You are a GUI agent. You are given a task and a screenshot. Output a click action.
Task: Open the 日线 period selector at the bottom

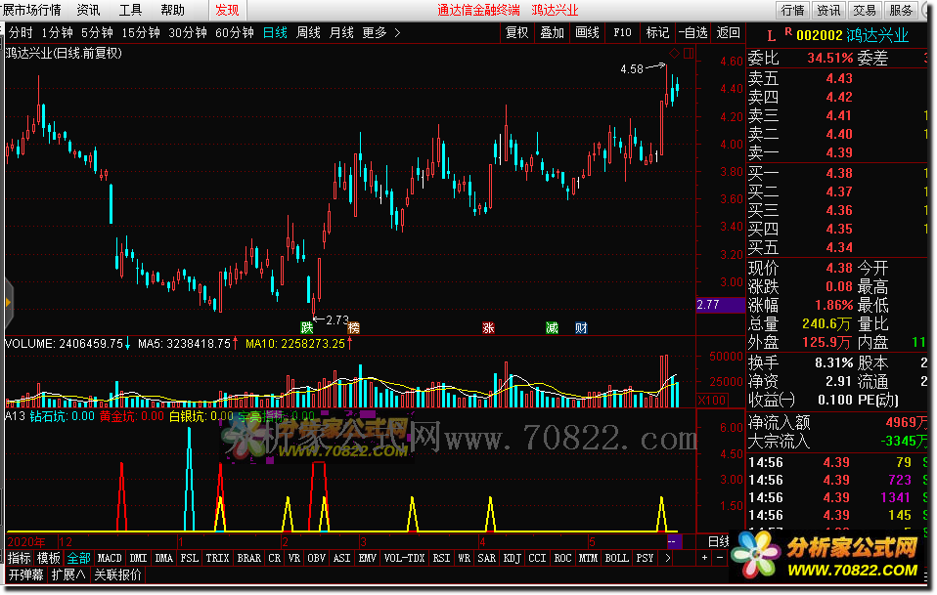click(718, 542)
